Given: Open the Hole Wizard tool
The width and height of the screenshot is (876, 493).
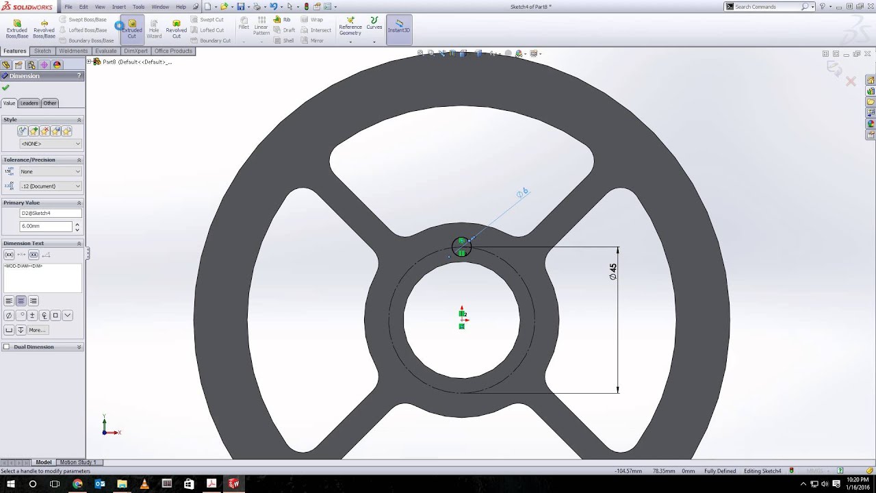Looking at the screenshot, I should [x=154, y=28].
